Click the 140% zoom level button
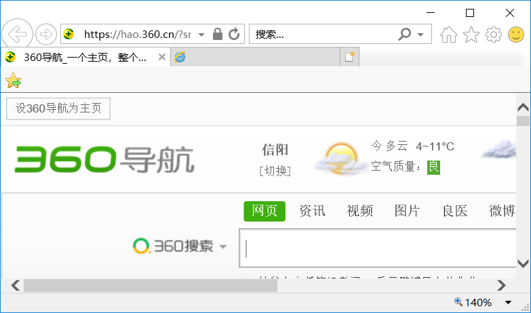Viewport: 531px width, 313px height. 473,302
